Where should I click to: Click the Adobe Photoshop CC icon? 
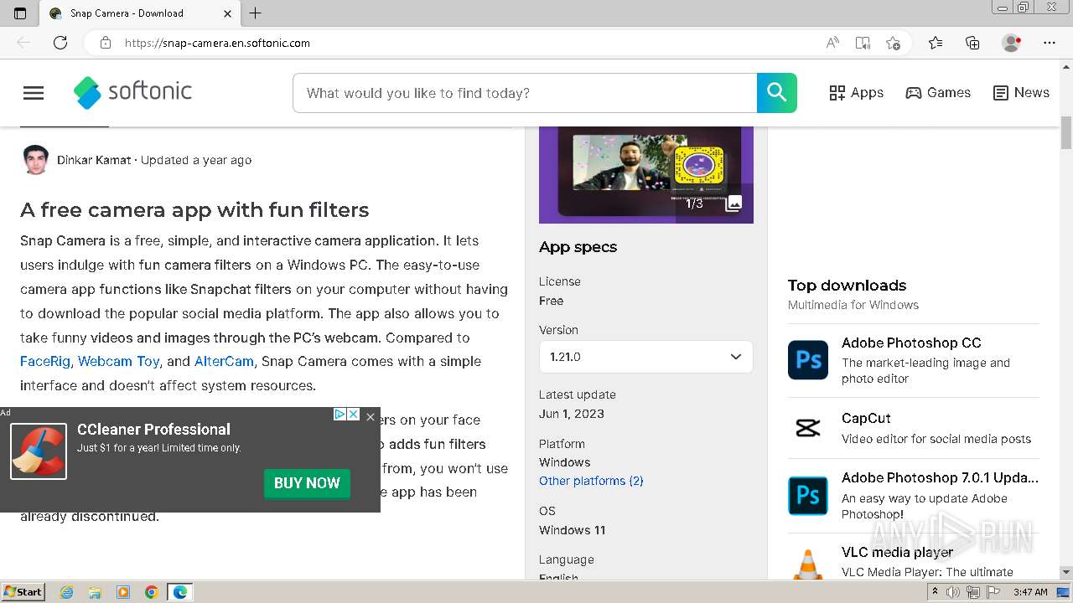[x=808, y=360]
